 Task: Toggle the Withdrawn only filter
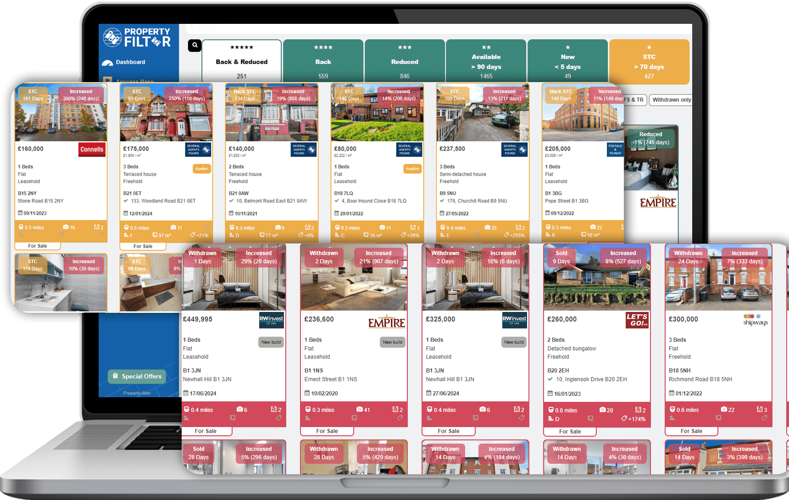(x=671, y=100)
